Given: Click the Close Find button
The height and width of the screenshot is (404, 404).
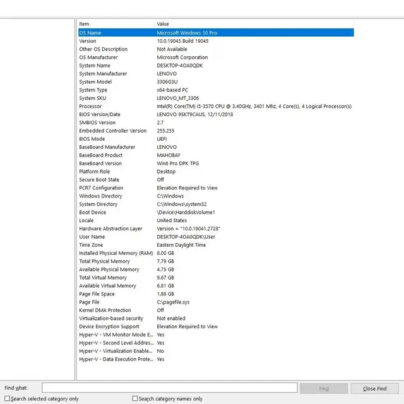Looking at the screenshot, I should (x=374, y=388).
